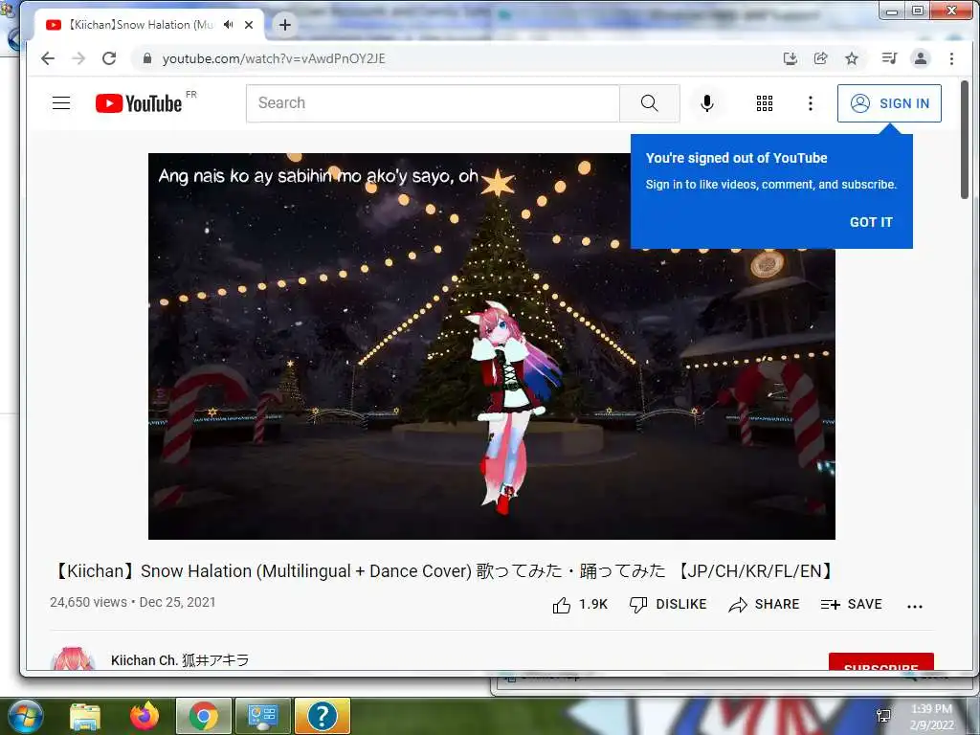Launch Firefox from the taskbar
The height and width of the screenshot is (735, 980).
(145, 716)
